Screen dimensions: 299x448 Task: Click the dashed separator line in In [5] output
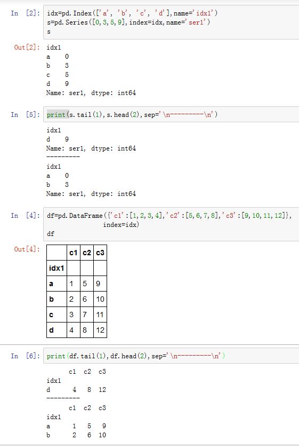[63, 156]
